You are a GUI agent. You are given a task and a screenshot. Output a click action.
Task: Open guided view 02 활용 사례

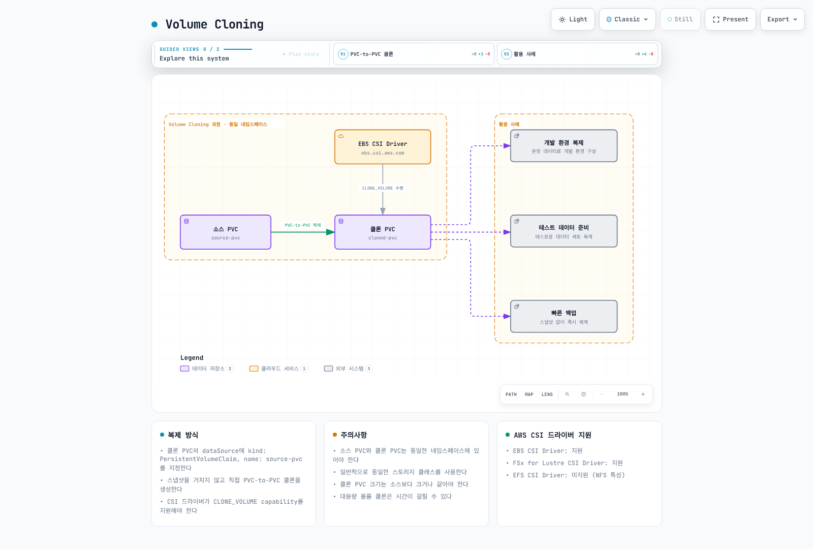[577, 54]
